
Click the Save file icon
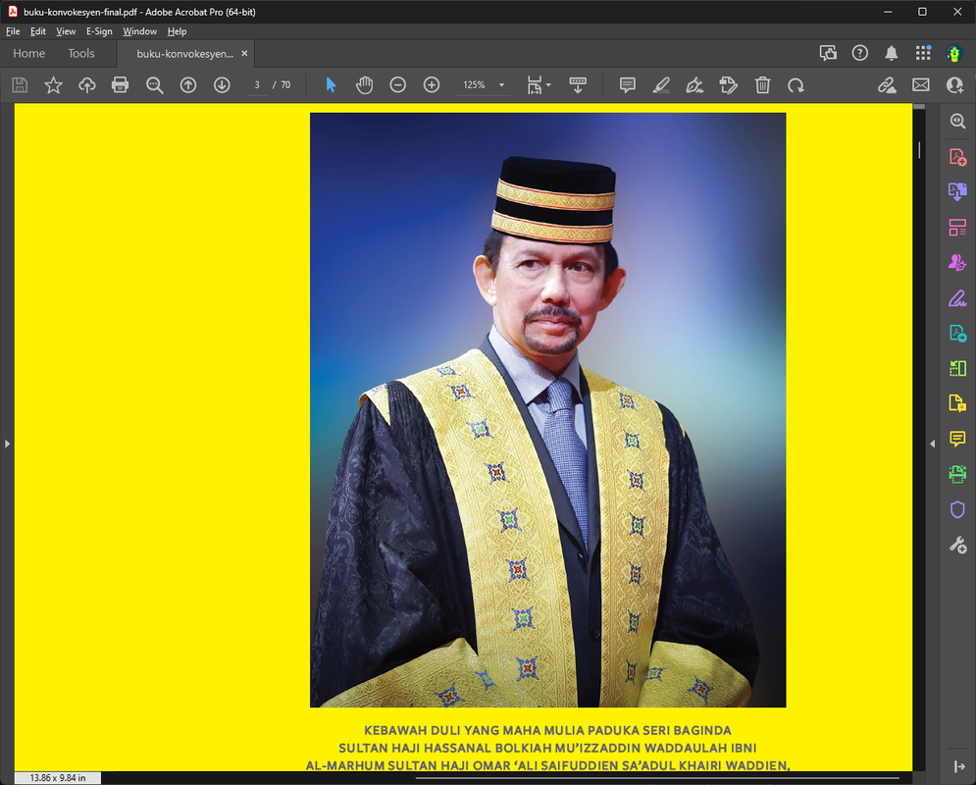tap(20, 84)
